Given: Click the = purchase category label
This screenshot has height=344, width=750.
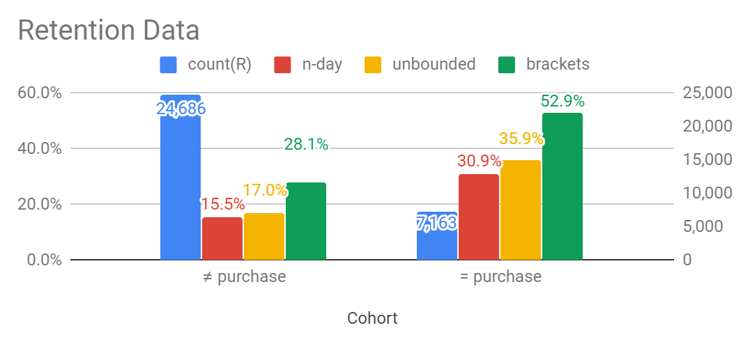Looking at the screenshot, I should pos(500,276).
